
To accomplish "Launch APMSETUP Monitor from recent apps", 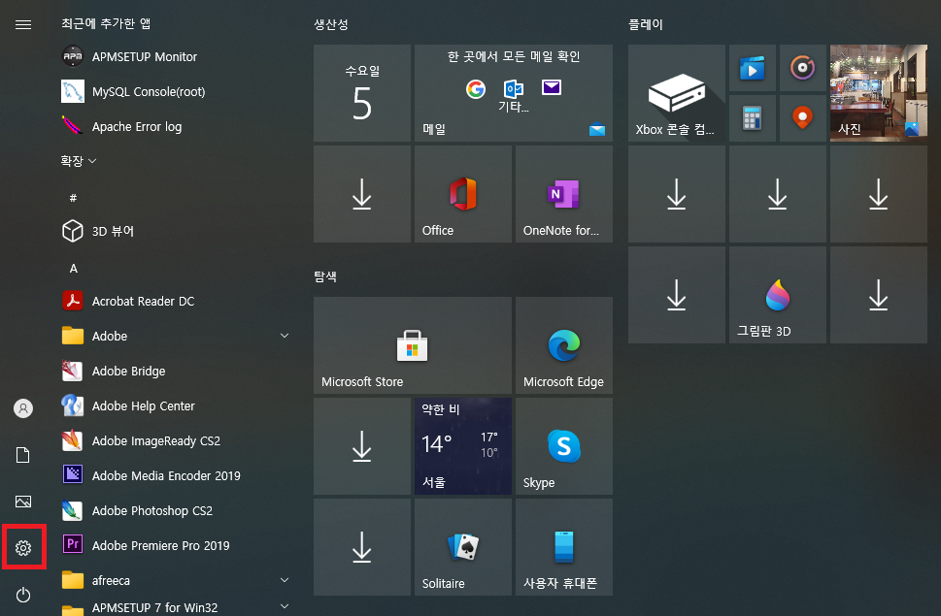I will pyautogui.click(x=174, y=57).
